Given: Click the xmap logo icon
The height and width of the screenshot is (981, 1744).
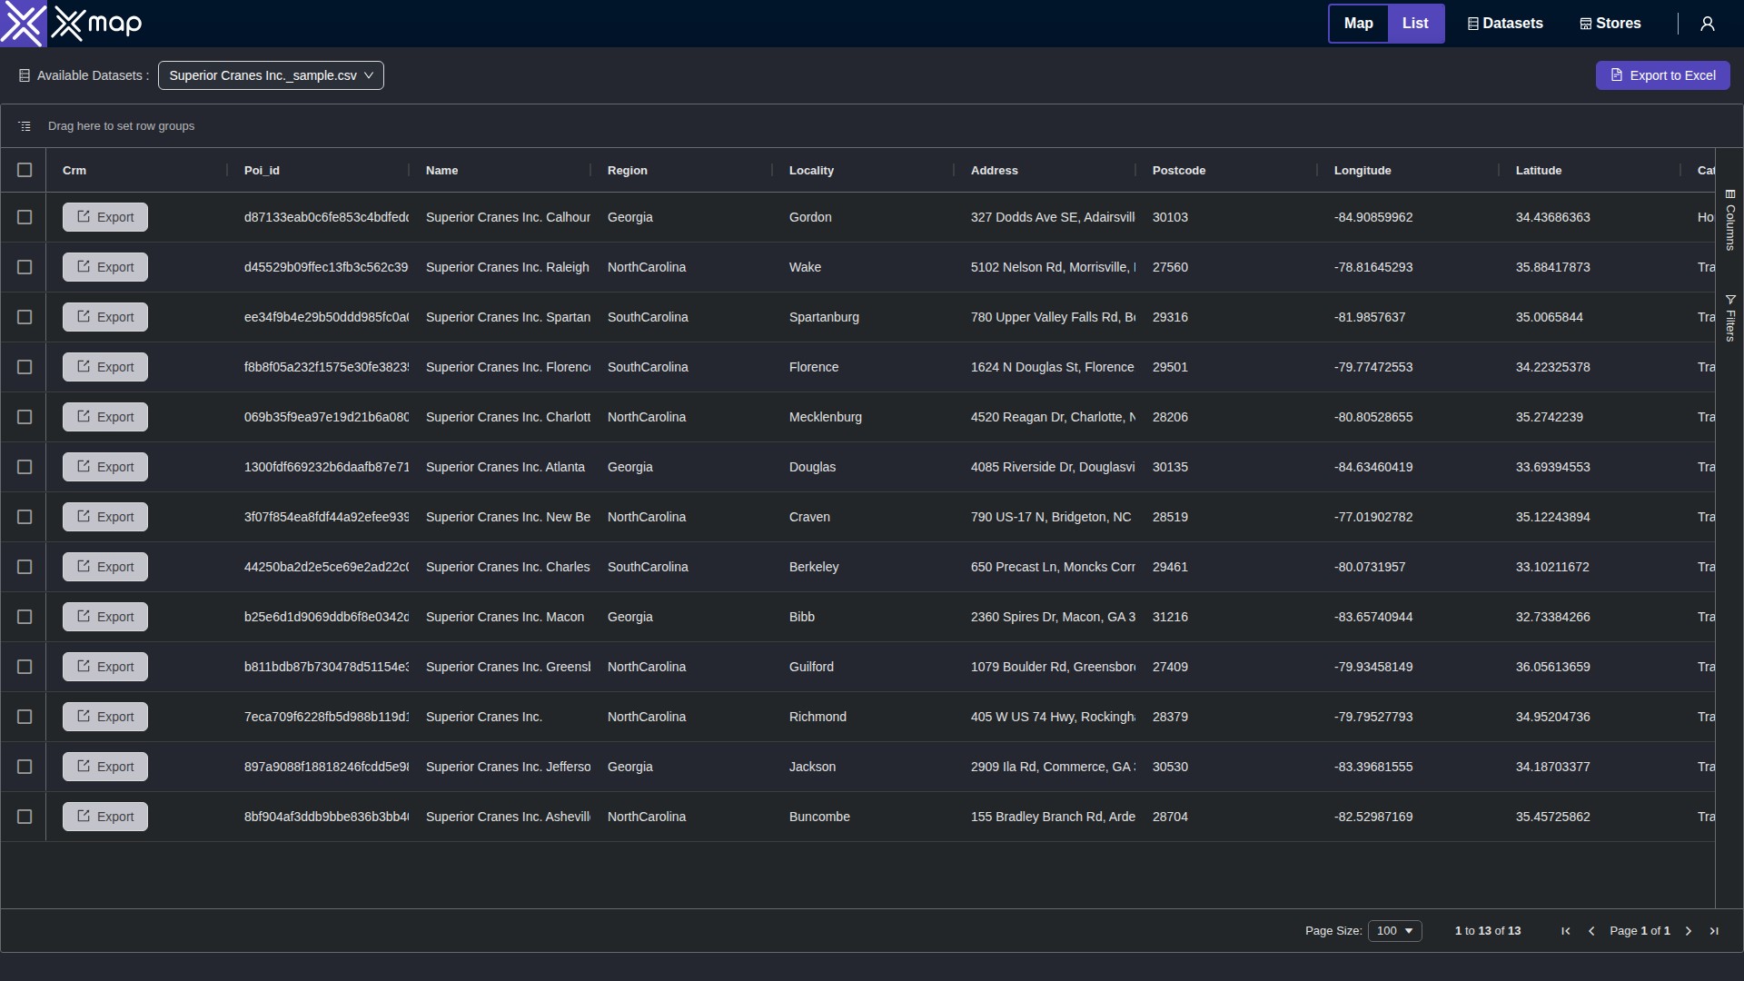Looking at the screenshot, I should pos(23,24).
